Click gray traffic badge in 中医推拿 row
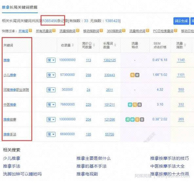194x183 pixels. [140, 105]
